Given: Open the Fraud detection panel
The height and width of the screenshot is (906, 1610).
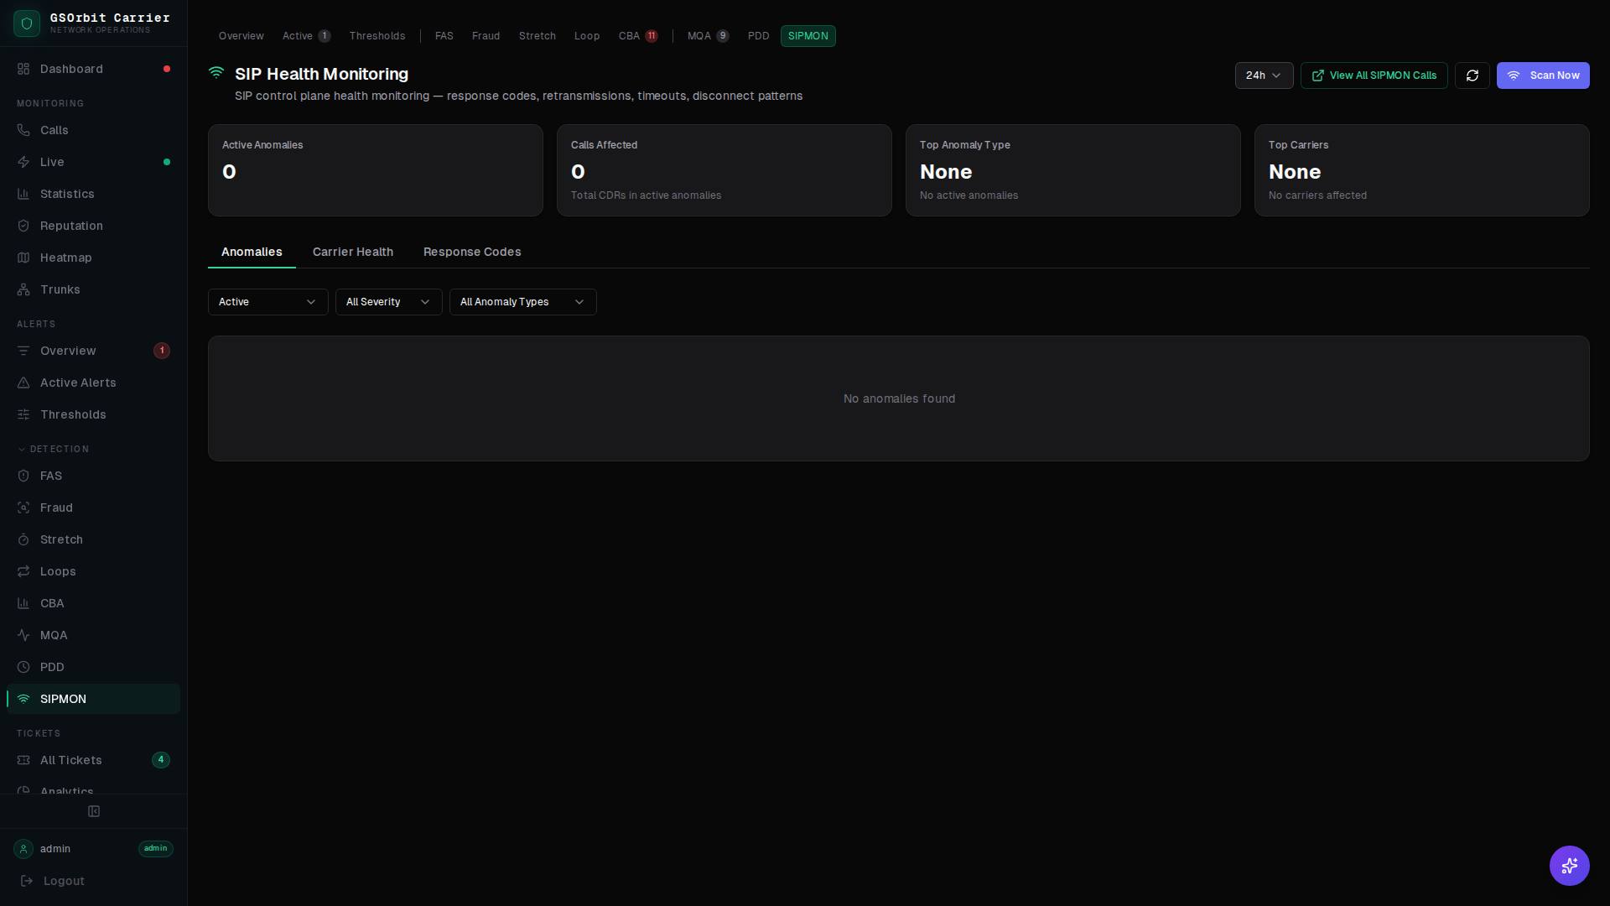Looking at the screenshot, I should pos(55,508).
